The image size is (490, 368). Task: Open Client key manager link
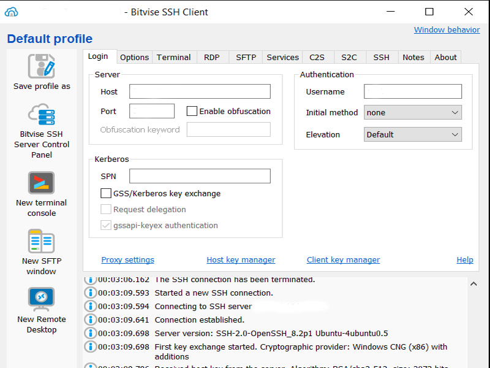click(x=344, y=259)
